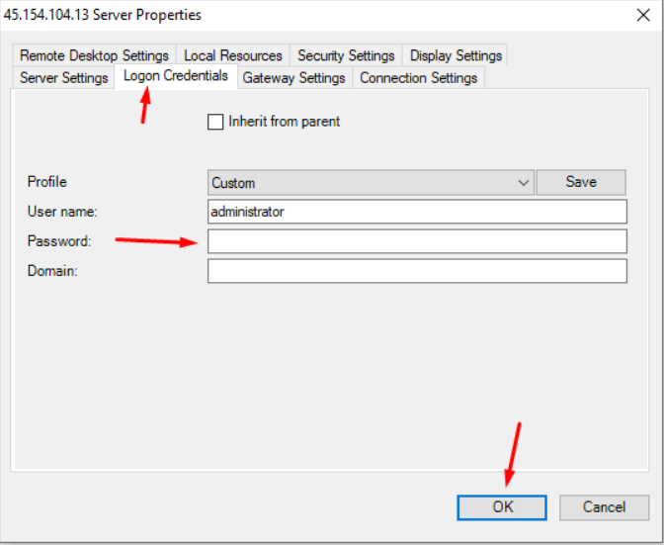This screenshot has width=664, height=545.
Task: Dismiss the dialog with Cancel
Action: pyautogui.click(x=604, y=506)
